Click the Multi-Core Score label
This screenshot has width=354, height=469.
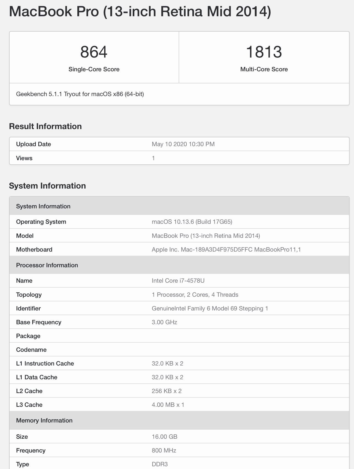(x=264, y=69)
